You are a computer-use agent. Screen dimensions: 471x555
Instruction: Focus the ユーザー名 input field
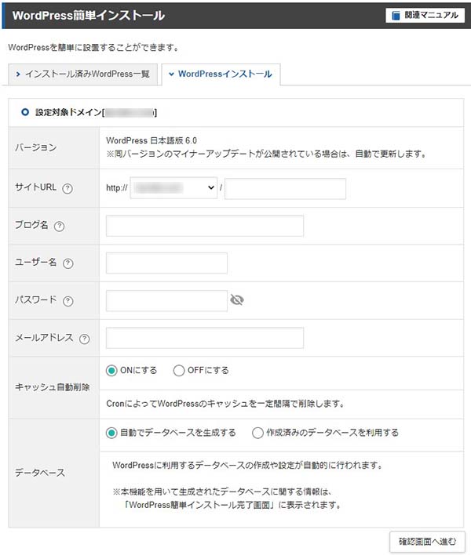(x=166, y=263)
